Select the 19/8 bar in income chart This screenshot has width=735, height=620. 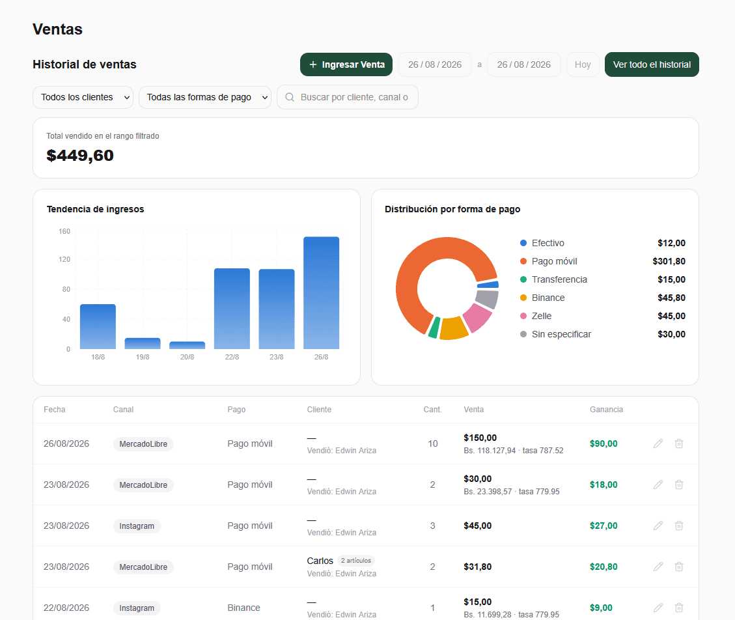pyautogui.click(x=143, y=343)
